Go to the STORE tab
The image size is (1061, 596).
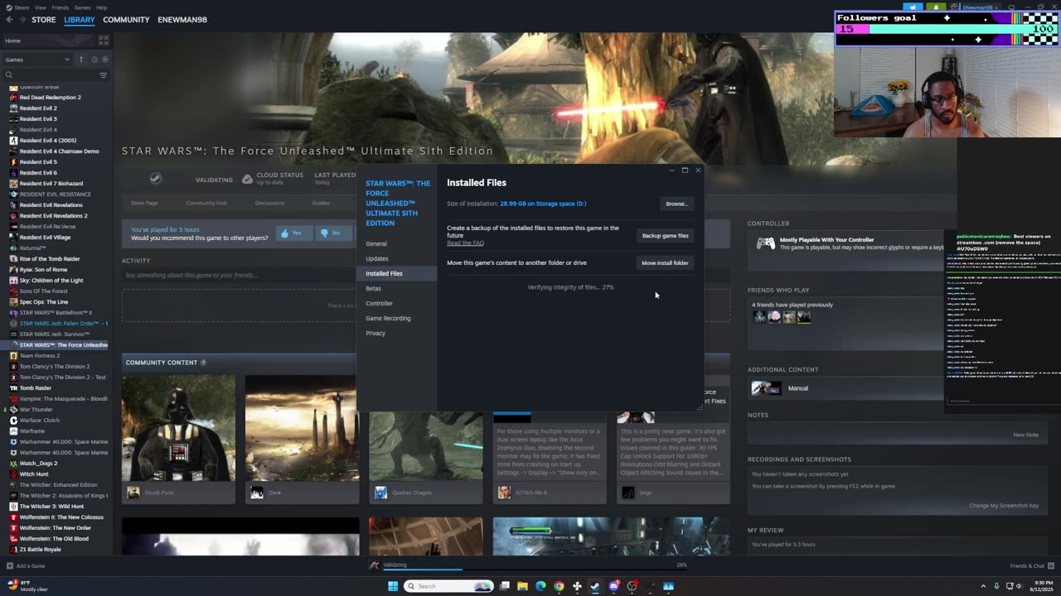pos(44,20)
